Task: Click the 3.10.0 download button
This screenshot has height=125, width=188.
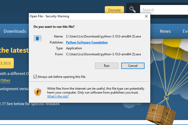Action: pos(7,63)
